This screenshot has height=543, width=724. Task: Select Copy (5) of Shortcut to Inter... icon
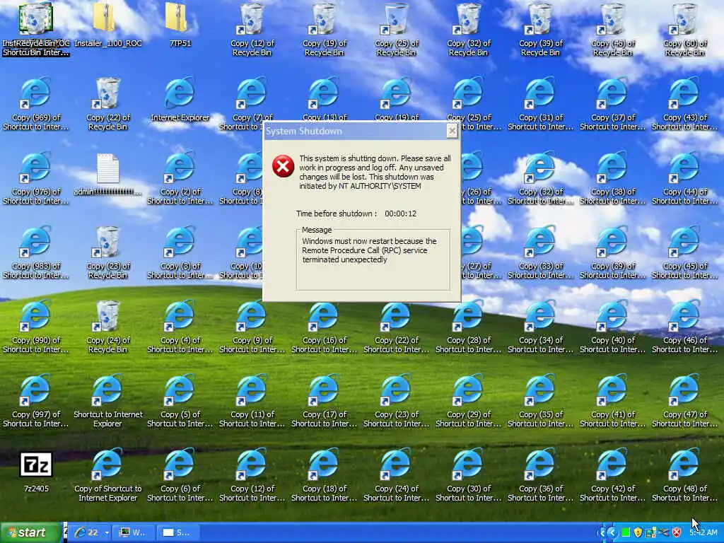[180, 402]
